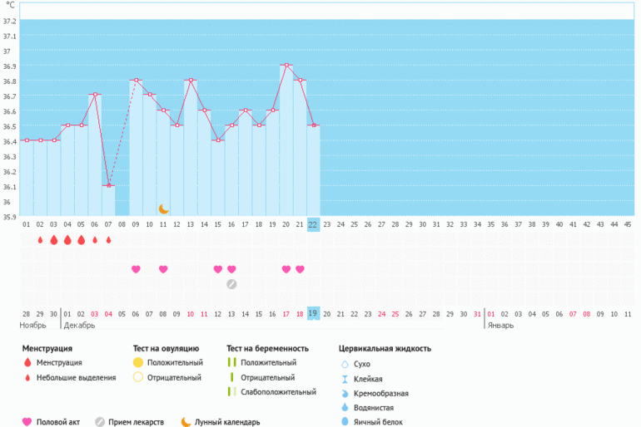Click the moon icon on cycle day 11

pyautogui.click(x=164, y=209)
